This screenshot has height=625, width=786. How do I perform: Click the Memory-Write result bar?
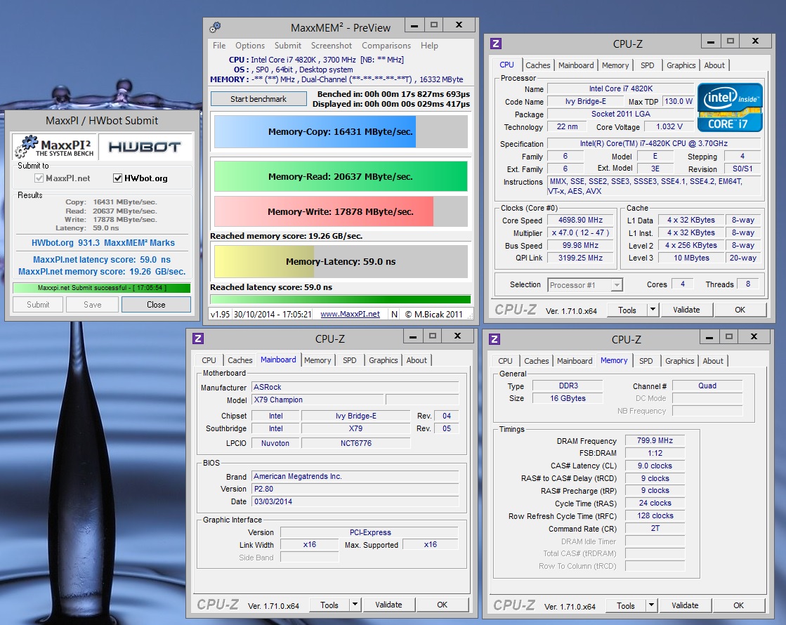(x=341, y=211)
